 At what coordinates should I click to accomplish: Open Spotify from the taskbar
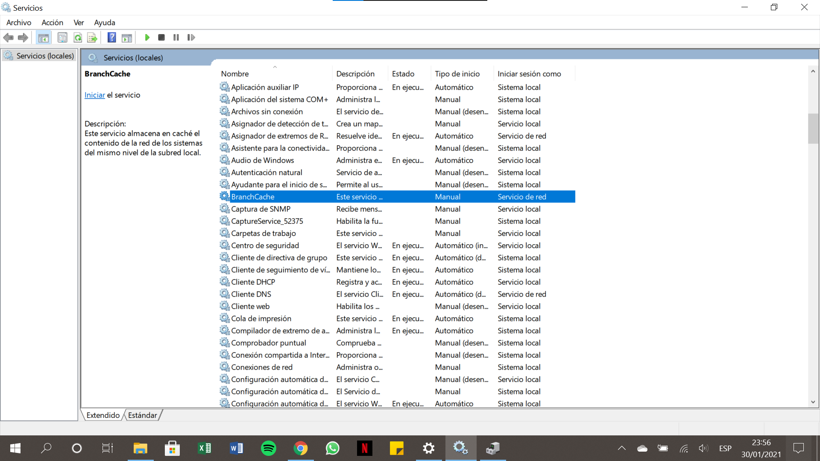click(x=268, y=448)
